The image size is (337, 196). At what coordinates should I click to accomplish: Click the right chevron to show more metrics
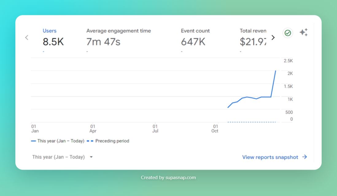point(273,37)
